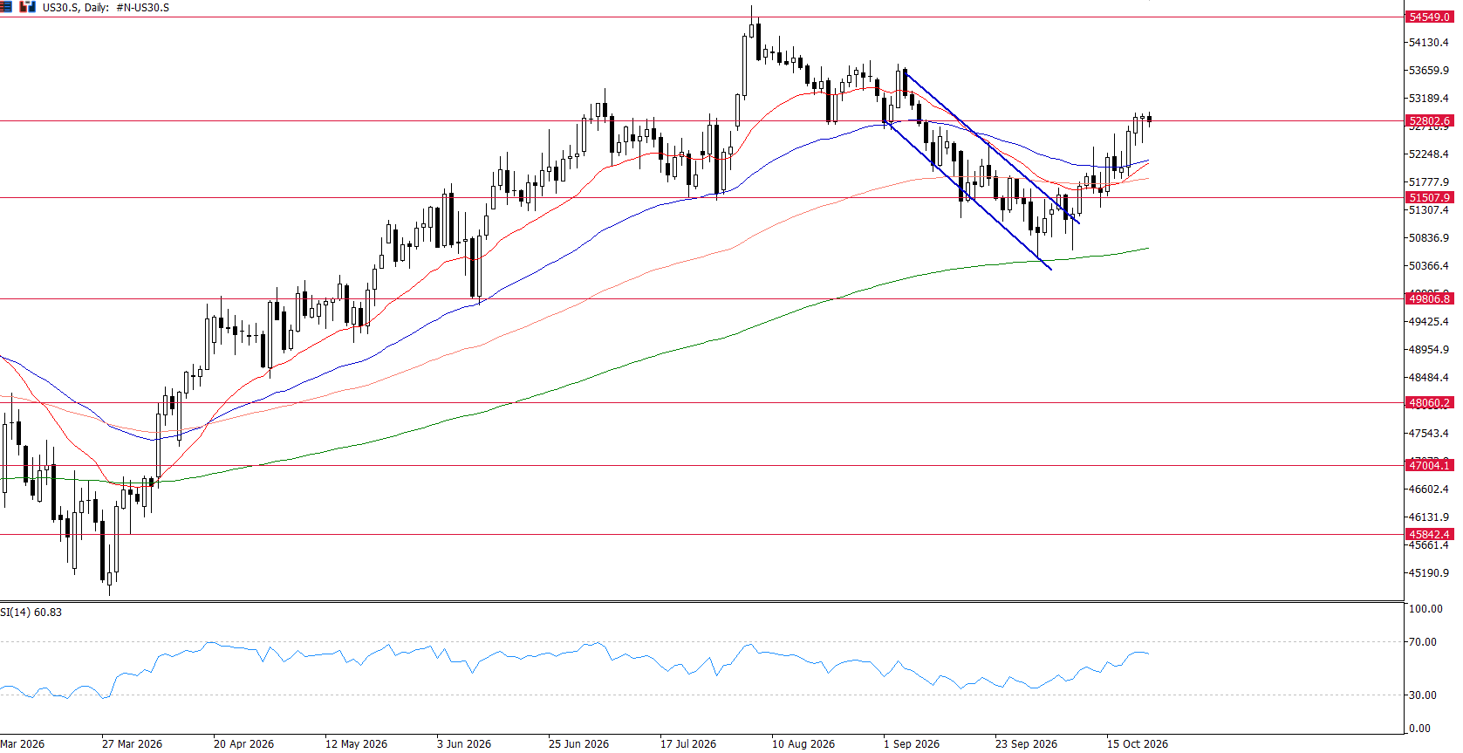Click the 53189.4 price axis value
1463x753 pixels.
[1429, 99]
